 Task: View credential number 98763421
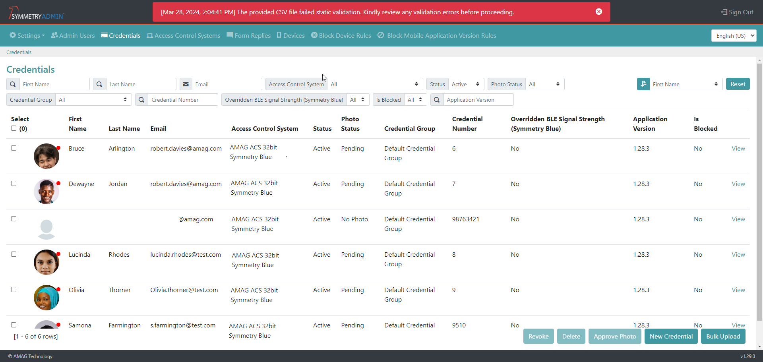point(738,219)
